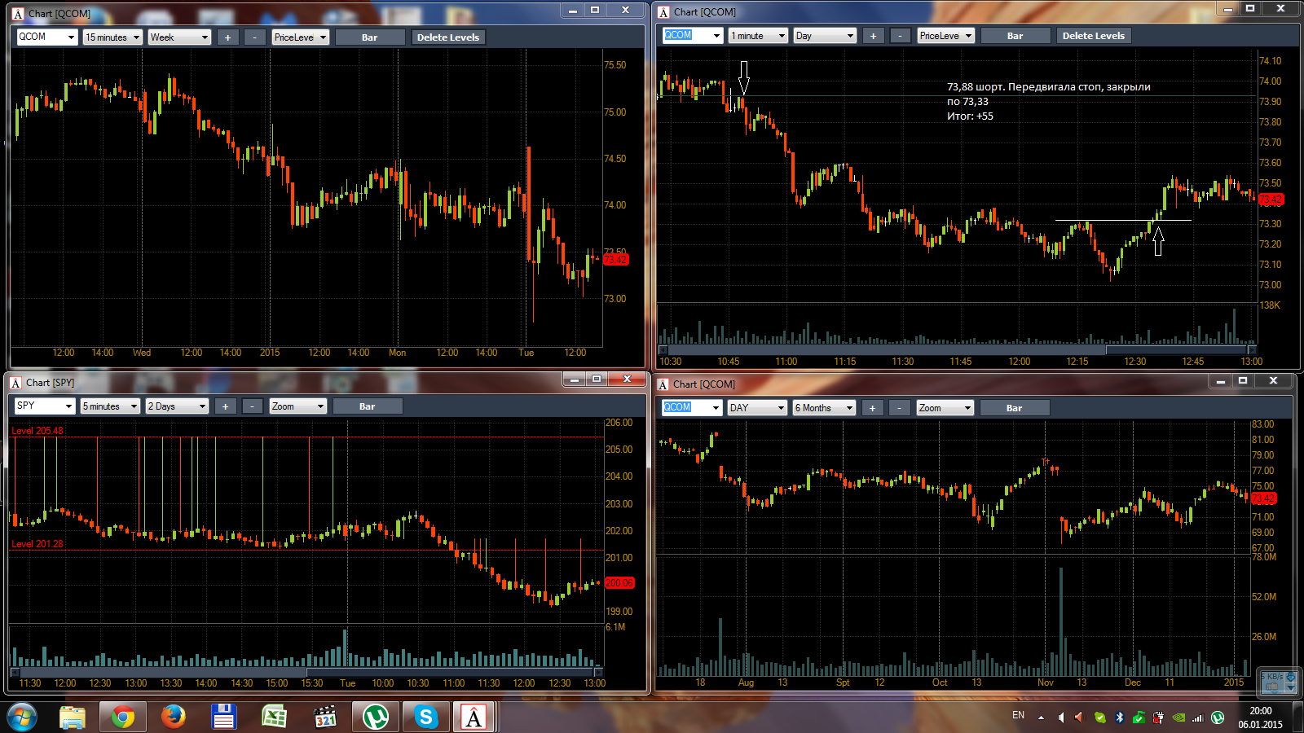This screenshot has width=1304, height=733.
Task: Show hidden system tray icons
Action: point(1041,718)
